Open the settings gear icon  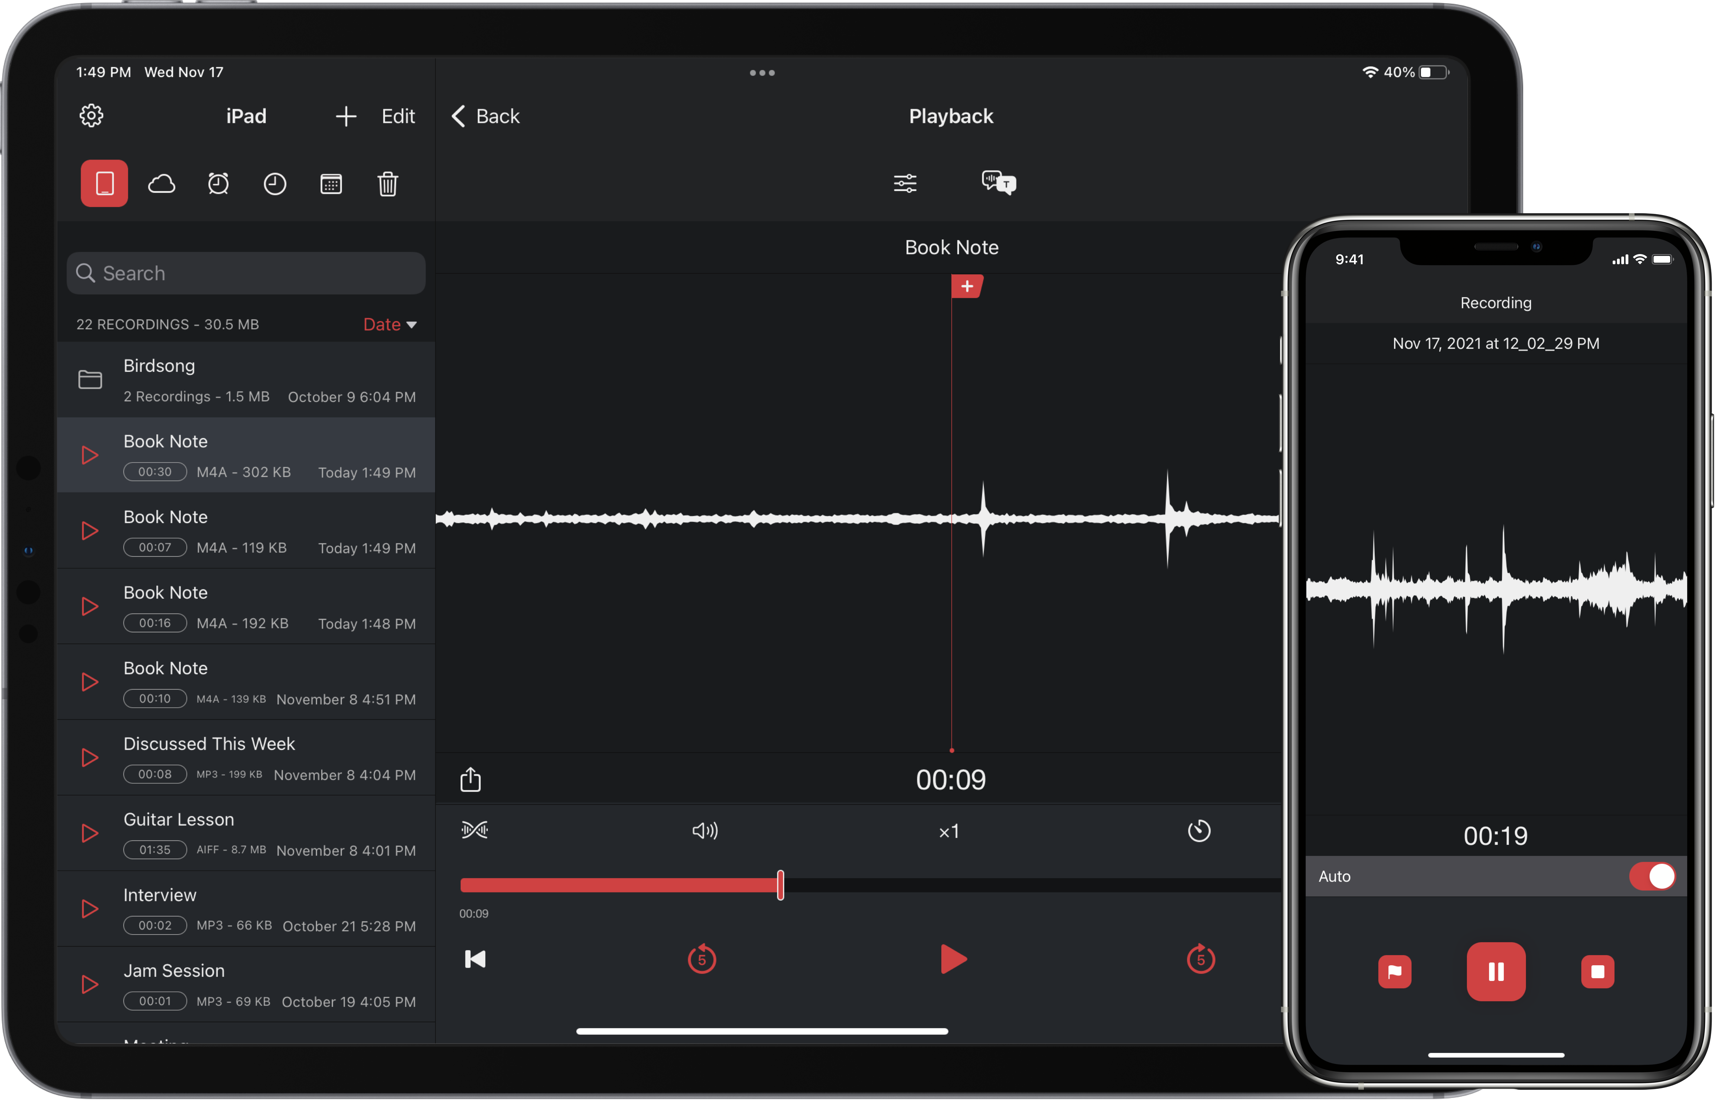[91, 116]
